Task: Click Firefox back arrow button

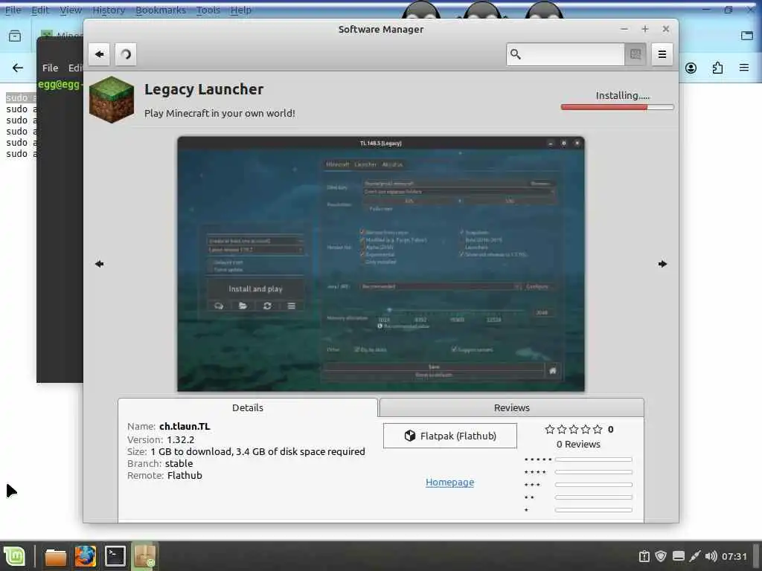Action: (18, 68)
